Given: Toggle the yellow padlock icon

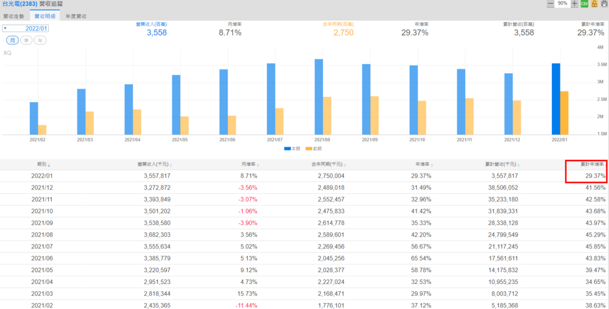Looking at the screenshot, I should (x=594, y=4).
